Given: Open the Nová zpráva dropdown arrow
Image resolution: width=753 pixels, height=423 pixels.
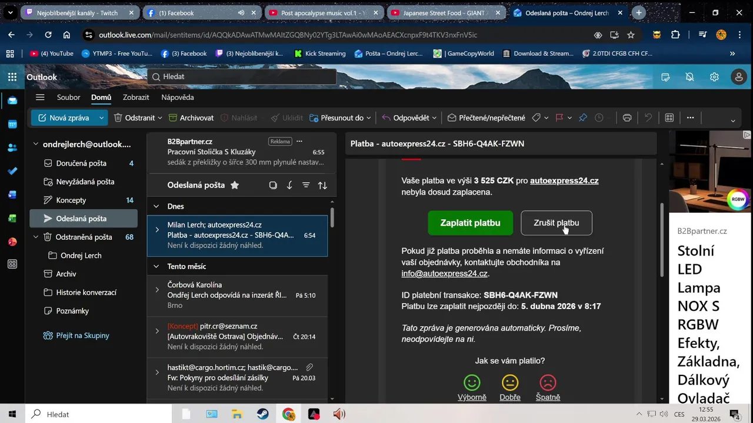Looking at the screenshot, I should (101, 118).
